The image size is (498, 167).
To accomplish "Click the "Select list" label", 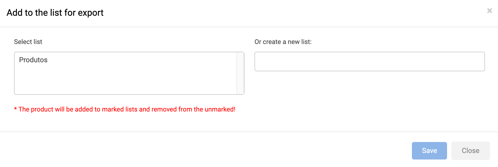I will pyautogui.click(x=28, y=42).
